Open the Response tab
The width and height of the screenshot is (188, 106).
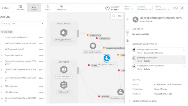pos(61,8)
